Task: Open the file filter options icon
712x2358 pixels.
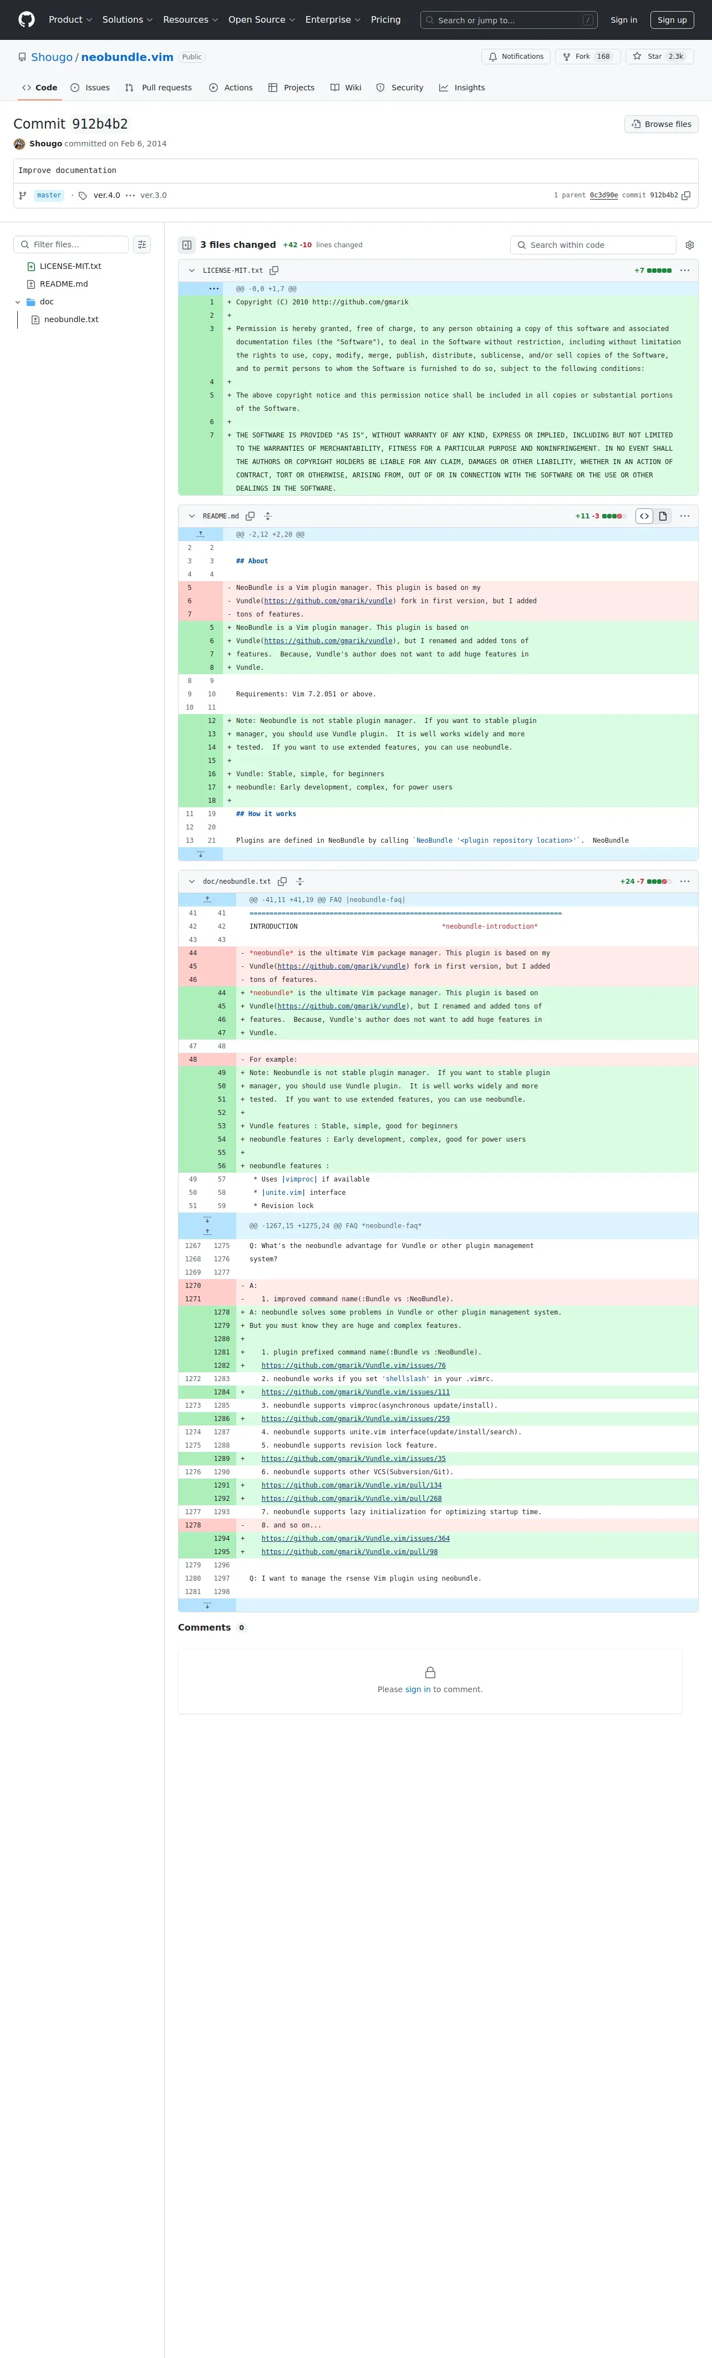Action: [142, 245]
